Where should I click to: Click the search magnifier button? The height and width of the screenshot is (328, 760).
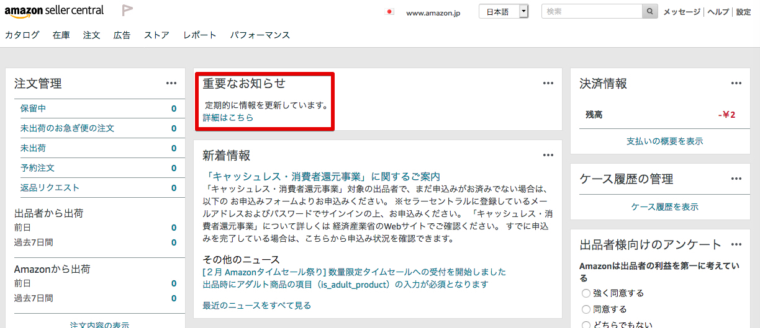(x=650, y=12)
